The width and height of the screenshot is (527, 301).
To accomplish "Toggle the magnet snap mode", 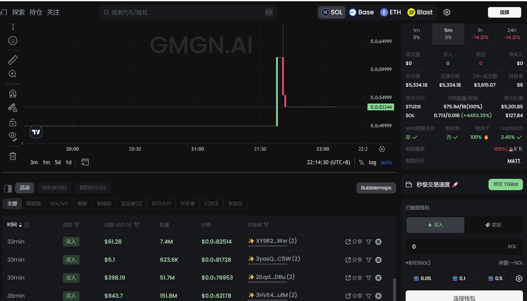I will coord(13,93).
